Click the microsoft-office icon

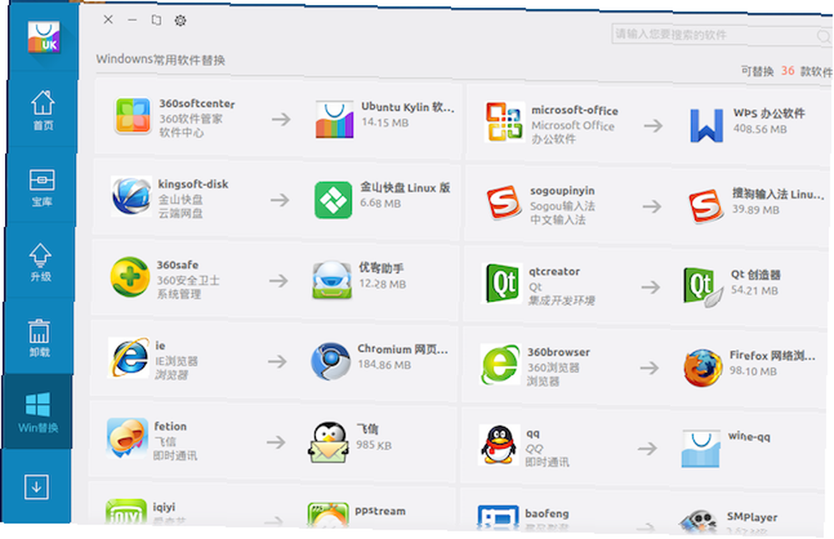click(505, 122)
